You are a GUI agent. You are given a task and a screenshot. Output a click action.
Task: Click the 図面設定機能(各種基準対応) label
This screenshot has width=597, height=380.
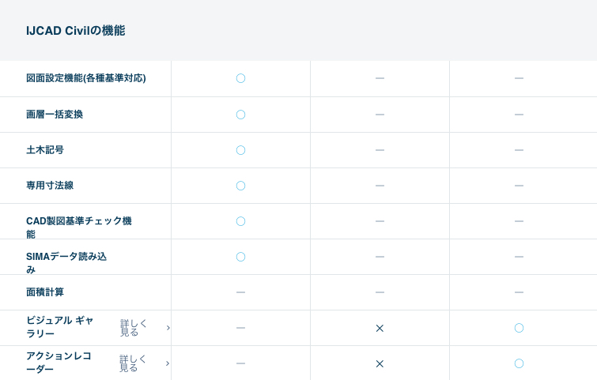click(x=85, y=78)
